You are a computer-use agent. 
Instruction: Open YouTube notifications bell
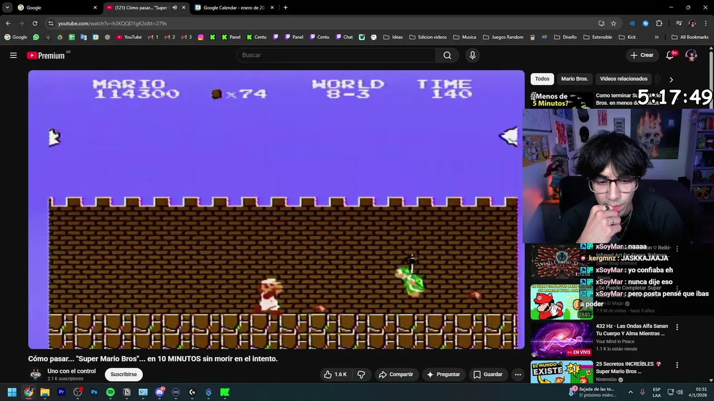[670, 55]
